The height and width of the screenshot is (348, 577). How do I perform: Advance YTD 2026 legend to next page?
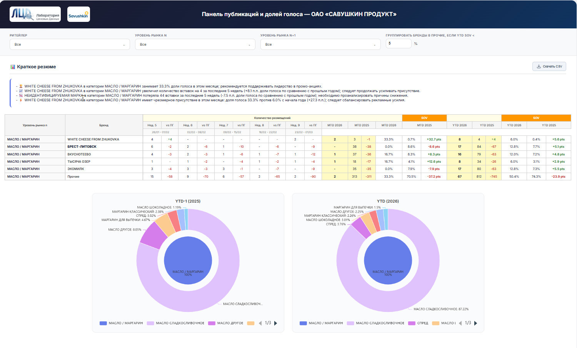pos(476,323)
